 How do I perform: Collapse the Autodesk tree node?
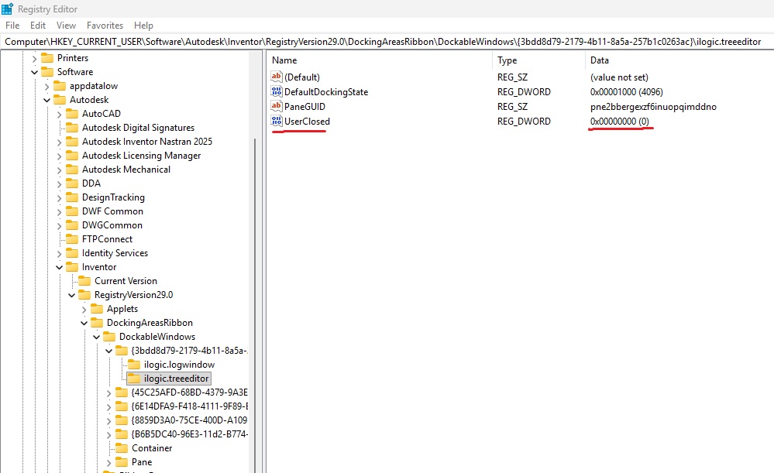(x=47, y=100)
